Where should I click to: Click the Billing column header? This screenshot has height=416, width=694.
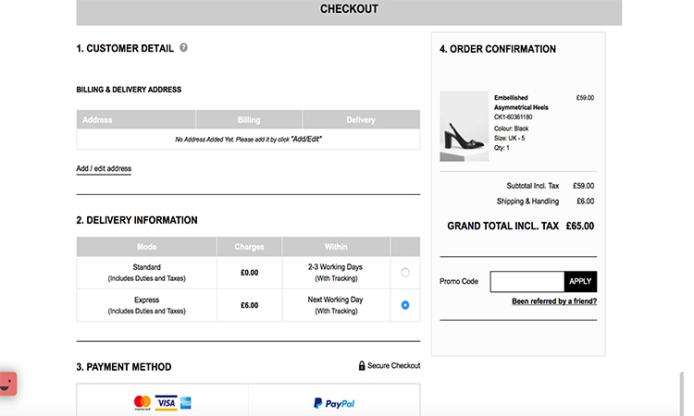(249, 119)
